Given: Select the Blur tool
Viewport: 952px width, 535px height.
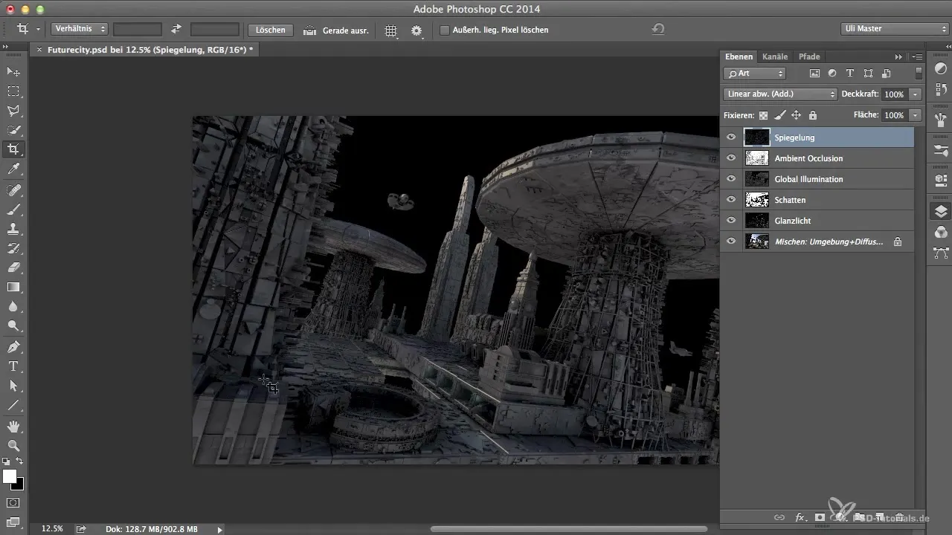Looking at the screenshot, I should point(13,306).
